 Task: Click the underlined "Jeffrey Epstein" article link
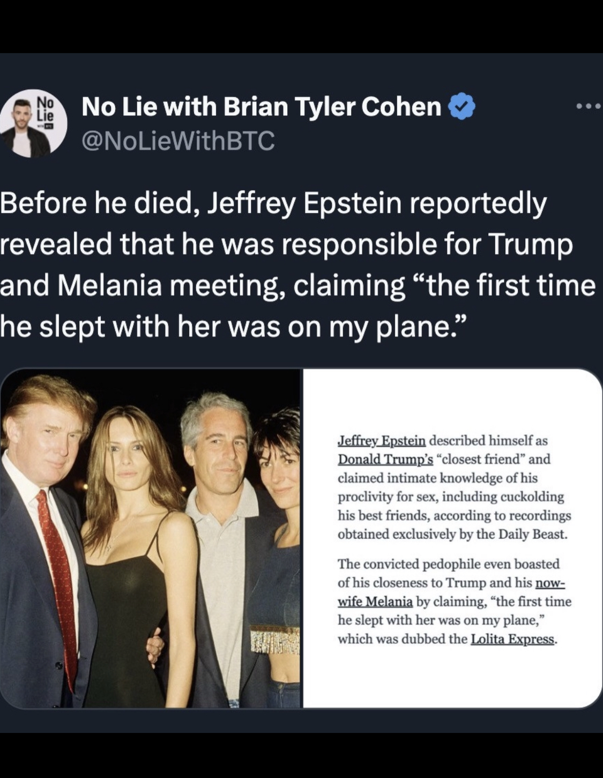click(382, 441)
